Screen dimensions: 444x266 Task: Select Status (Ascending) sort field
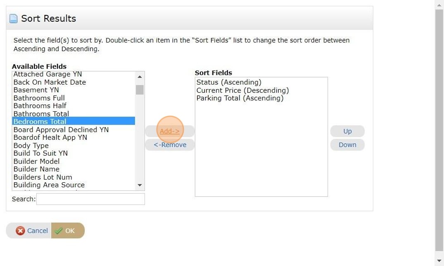coord(229,82)
